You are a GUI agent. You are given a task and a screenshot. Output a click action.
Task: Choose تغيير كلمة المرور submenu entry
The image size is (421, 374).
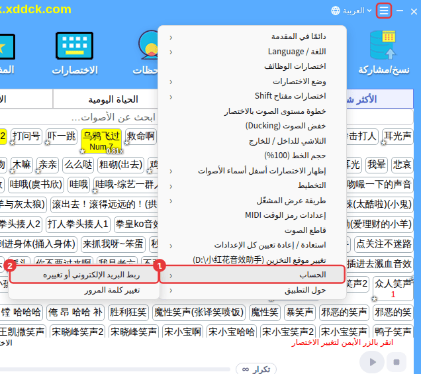[84, 291]
